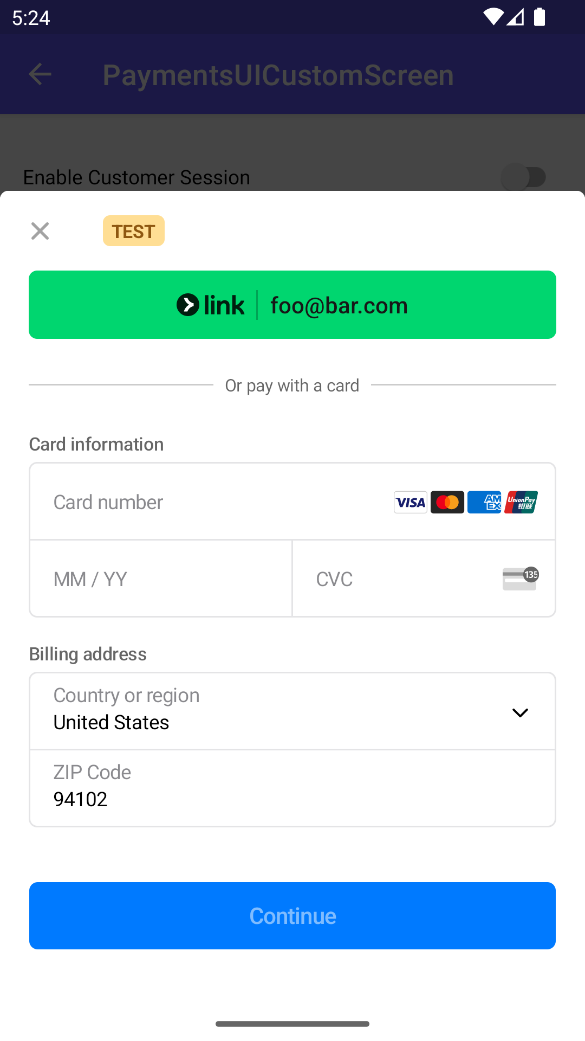Click the country dropdown chevron arrow
The height and width of the screenshot is (1041, 585).
[x=520, y=712]
